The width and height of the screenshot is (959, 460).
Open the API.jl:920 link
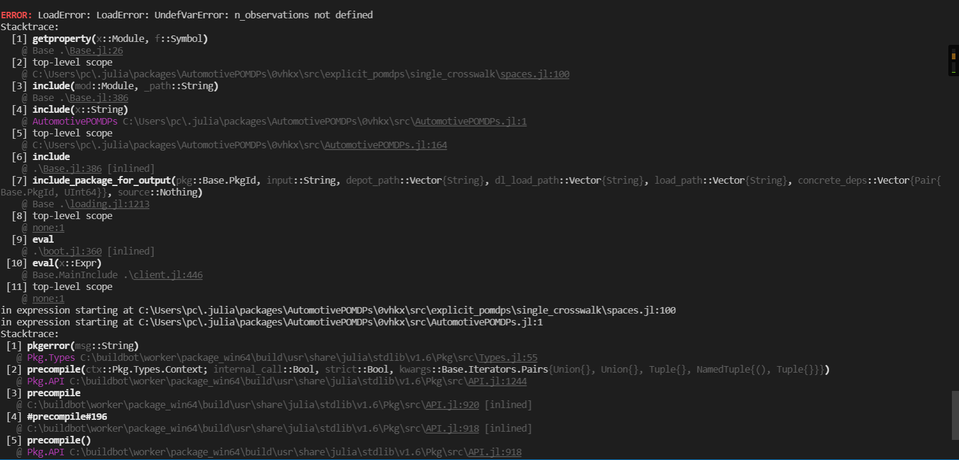(452, 405)
